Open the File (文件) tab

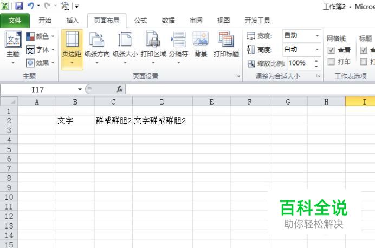15,21
